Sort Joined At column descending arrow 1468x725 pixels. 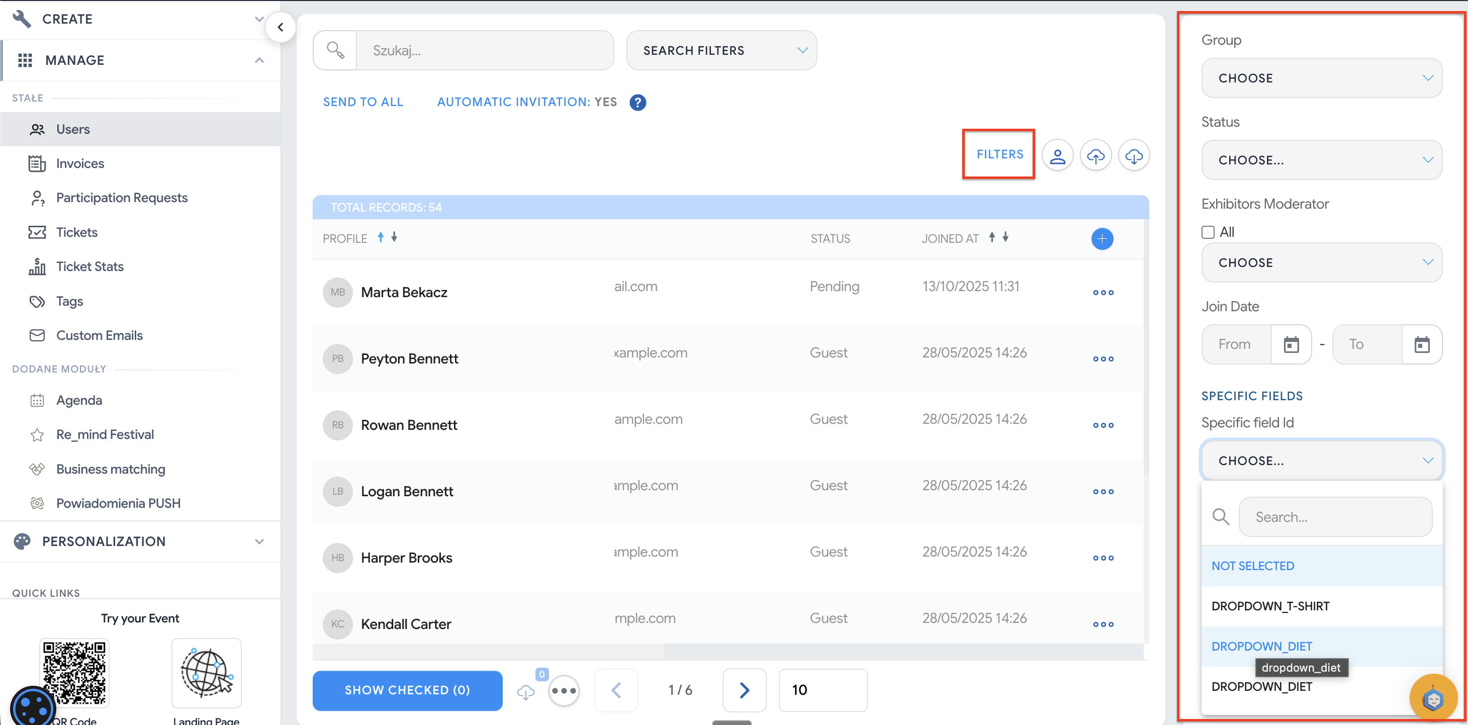[1005, 238]
